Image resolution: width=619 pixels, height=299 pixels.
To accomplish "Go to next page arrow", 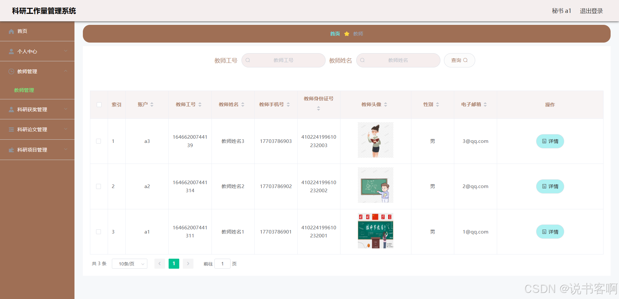I will pyautogui.click(x=188, y=264).
